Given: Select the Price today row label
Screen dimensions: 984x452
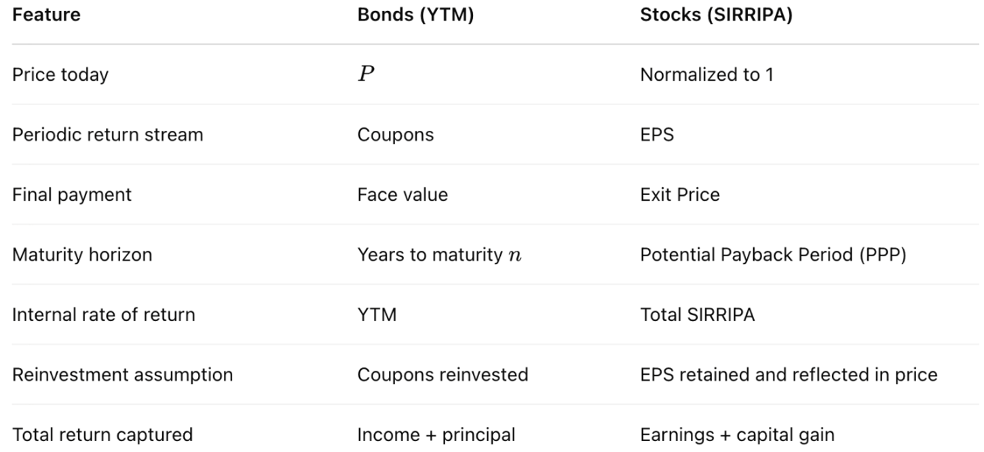Looking at the screenshot, I should pos(60,75).
